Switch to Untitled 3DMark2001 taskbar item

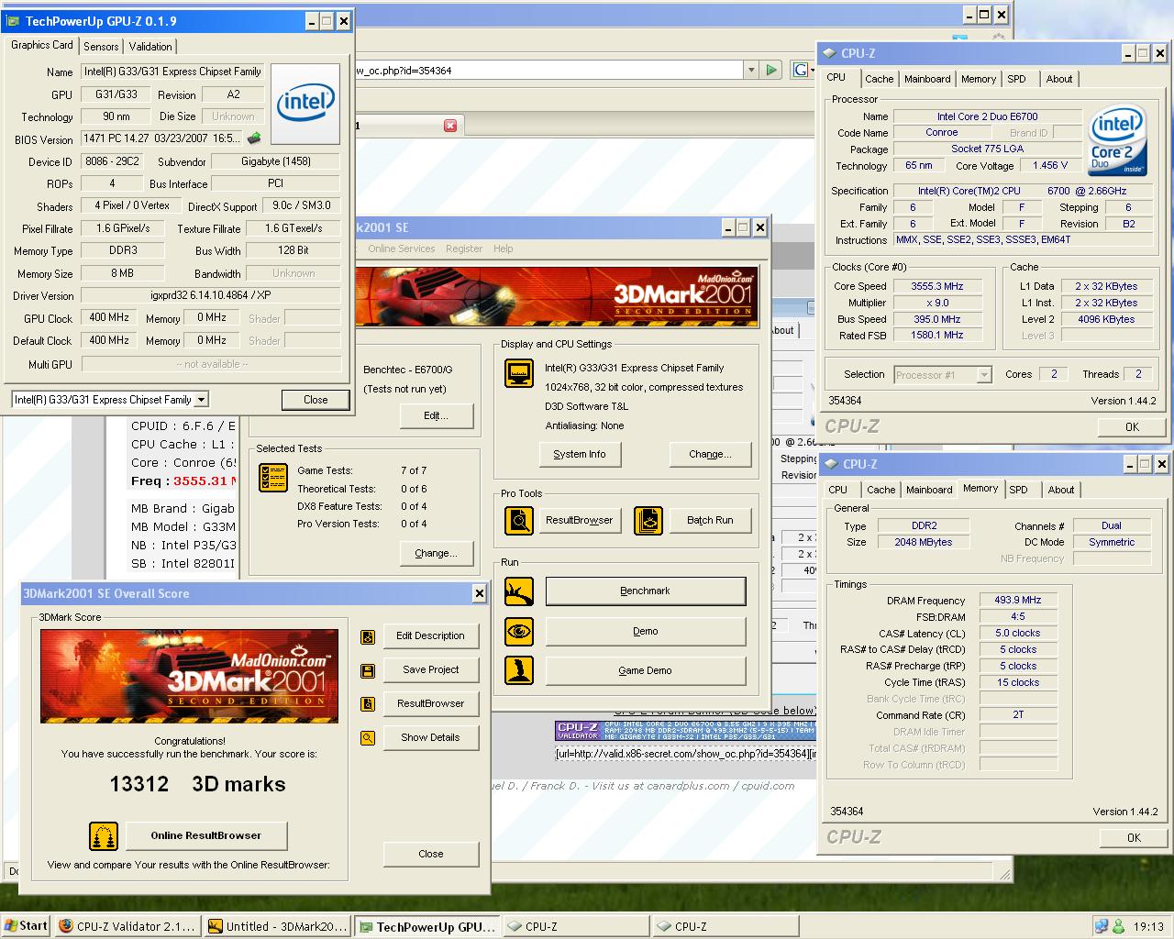277,926
